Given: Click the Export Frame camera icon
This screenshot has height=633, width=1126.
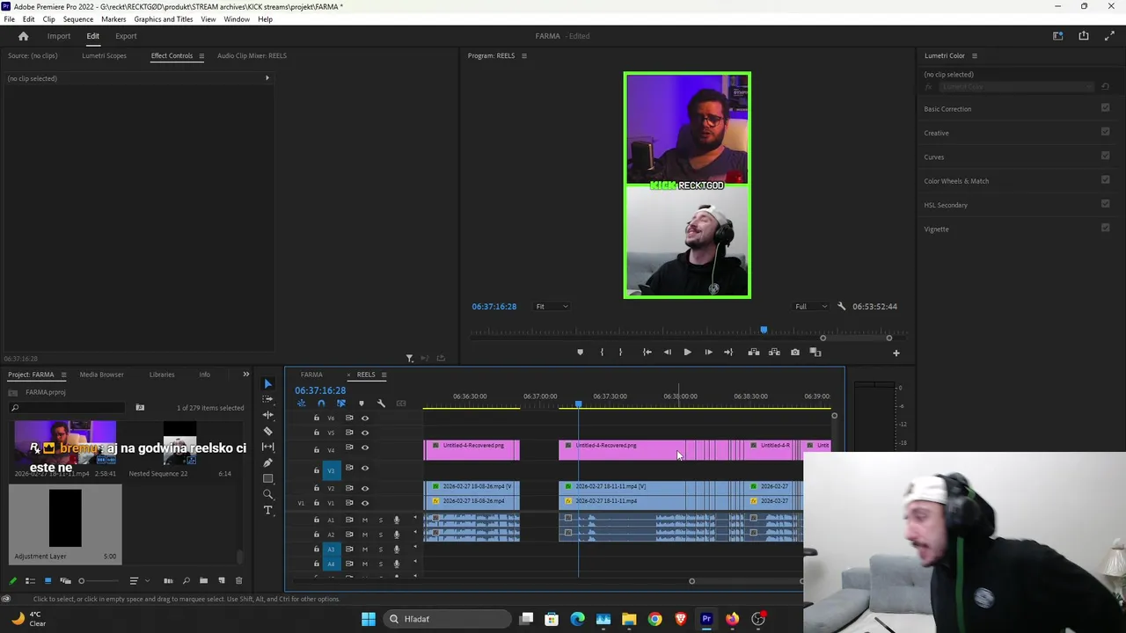Looking at the screenshot, I should pos(795,353).
